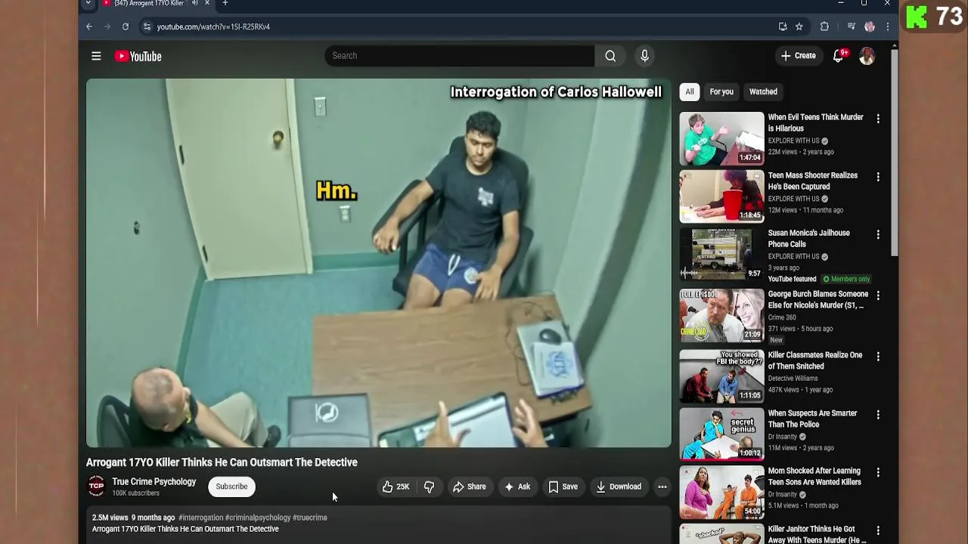Close the Arrogant 17YO Killer tab
Screen dimensions: 968x544
[206, 4]
